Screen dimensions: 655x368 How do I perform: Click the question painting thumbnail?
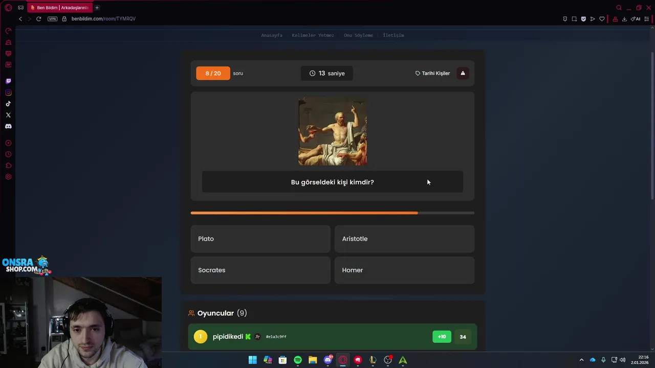[333, 131]
